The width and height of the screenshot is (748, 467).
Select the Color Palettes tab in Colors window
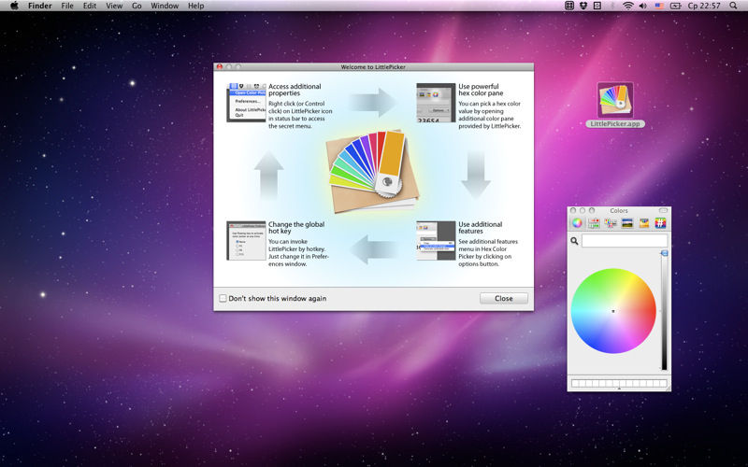click(611, 223)
